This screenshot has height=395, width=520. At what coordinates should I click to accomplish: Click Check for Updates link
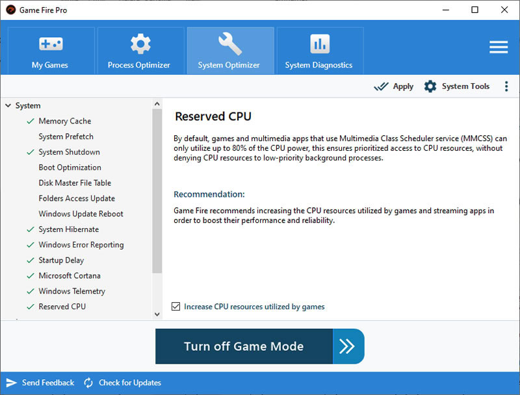[122, 383]
